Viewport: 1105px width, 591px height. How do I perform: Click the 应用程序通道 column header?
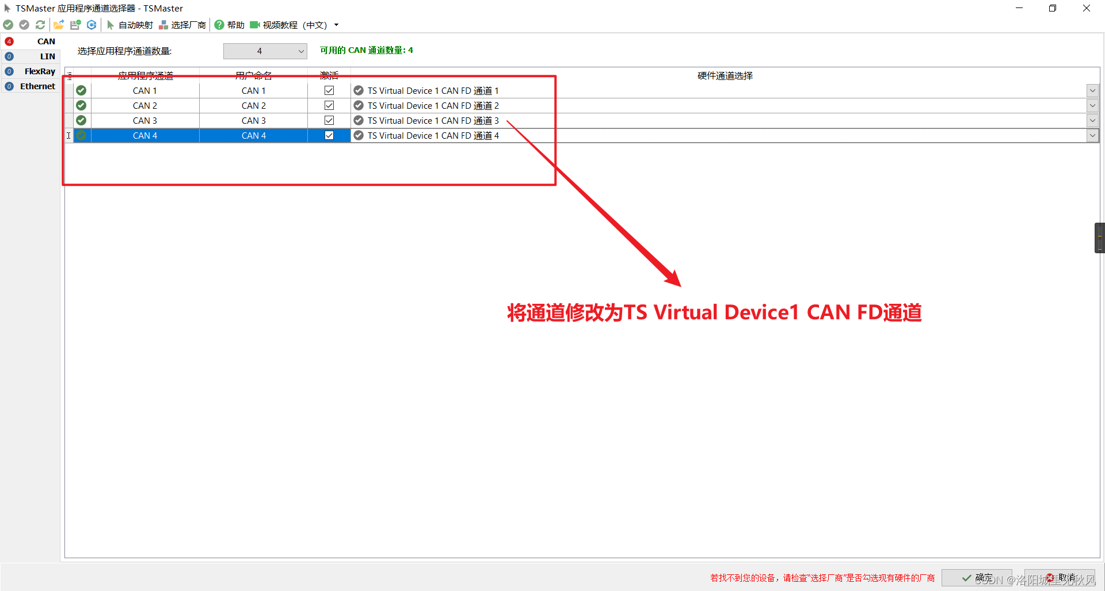pyautogui.click(x=145, y=75)
